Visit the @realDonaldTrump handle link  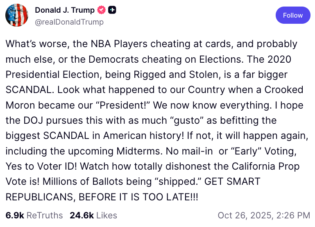coord(69,22)
